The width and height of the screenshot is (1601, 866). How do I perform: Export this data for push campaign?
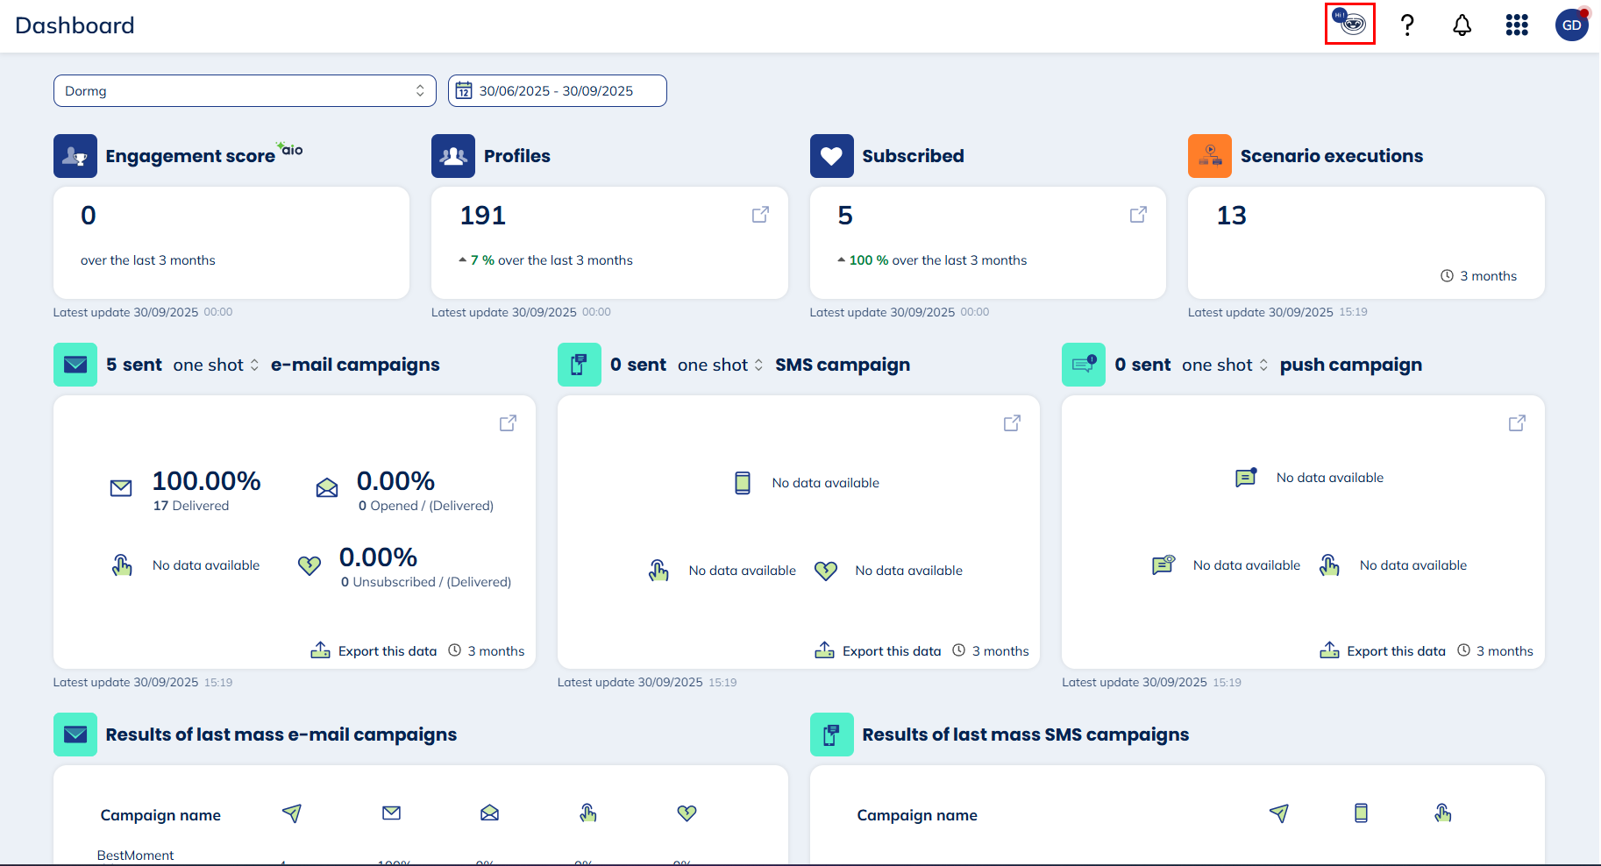(x=1383, y=650)
